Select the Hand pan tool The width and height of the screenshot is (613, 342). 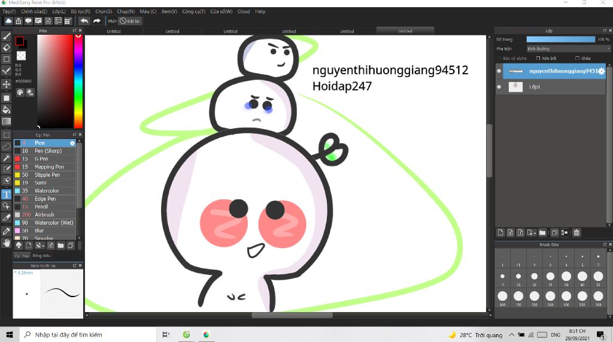click(6, 243)
